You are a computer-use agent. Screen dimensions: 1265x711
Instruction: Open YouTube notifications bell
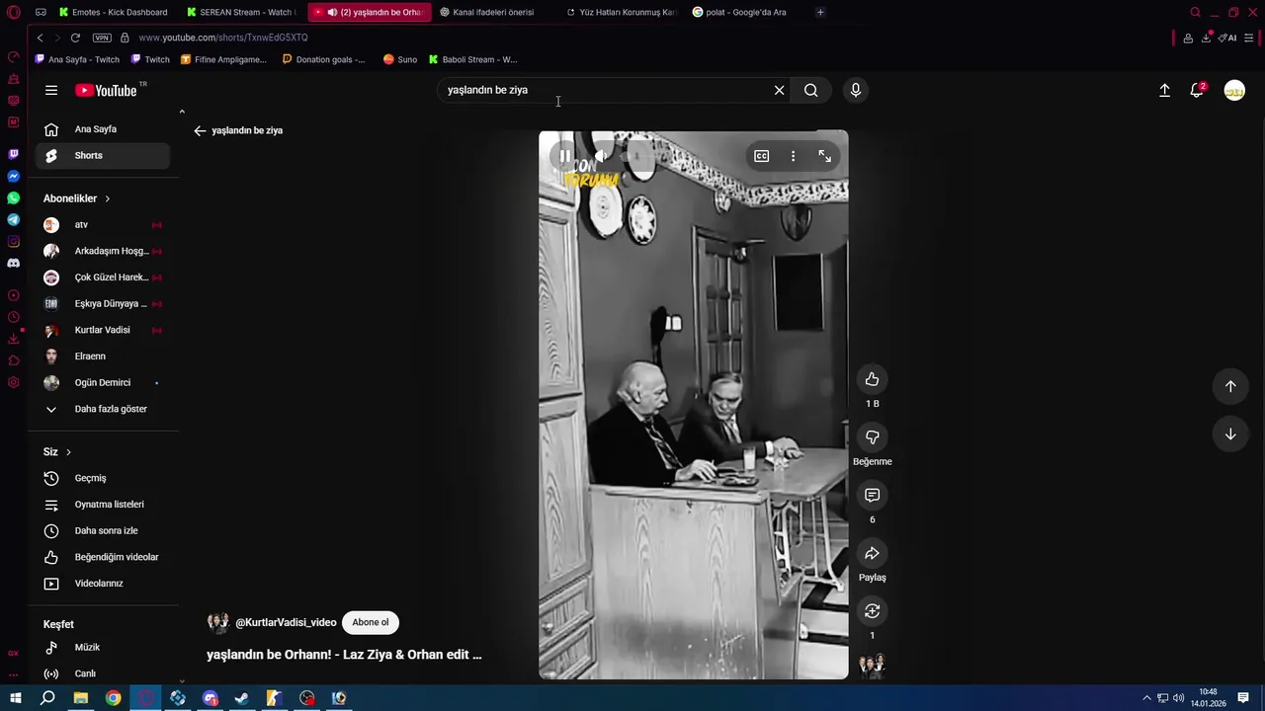click(x=1197, y=90)
